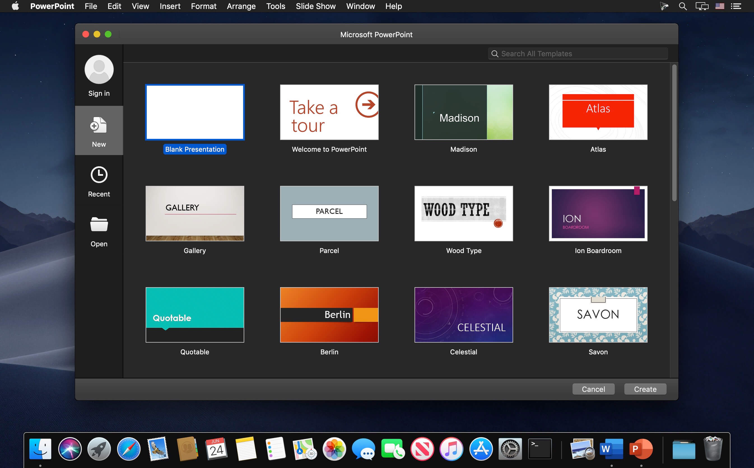754x468 pixels.
Task: Click the Open presentations sidebar option
Action: coord(99,232)
